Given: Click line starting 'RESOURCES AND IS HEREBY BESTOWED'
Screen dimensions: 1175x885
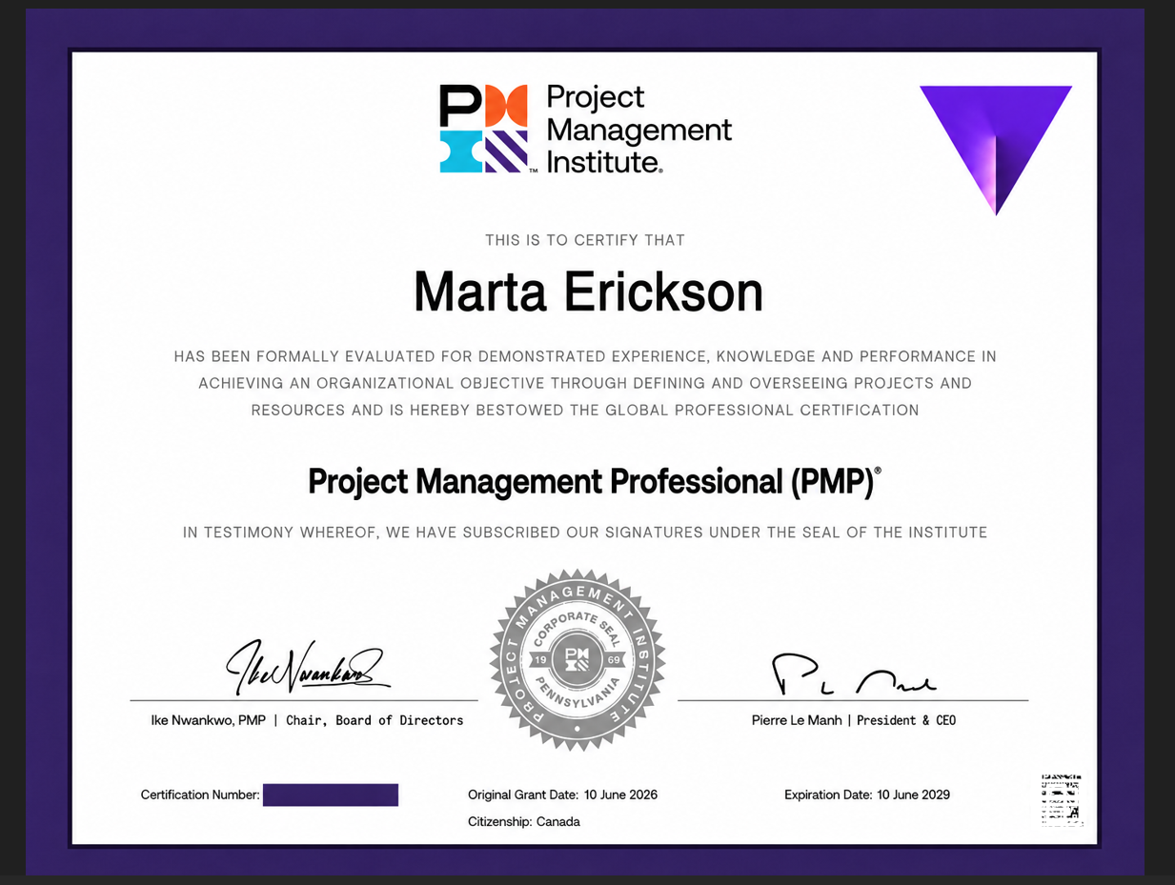Looking at the screenshot, I should coord(585,411).
